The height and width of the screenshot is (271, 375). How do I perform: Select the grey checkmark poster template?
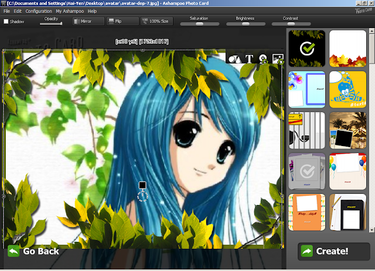[x=307, y=171]
